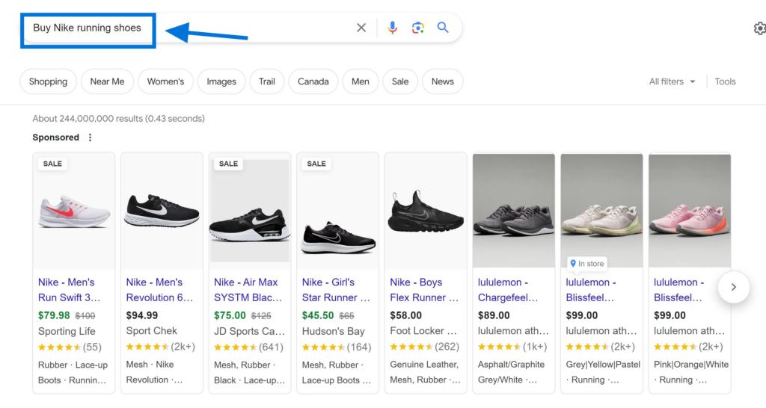
Task: Click the pink and orange Blissfeel shoes image
Action: coord(689,211)
